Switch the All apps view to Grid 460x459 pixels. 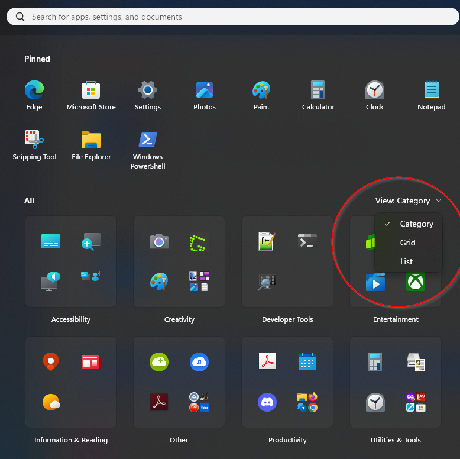(409, 243)
